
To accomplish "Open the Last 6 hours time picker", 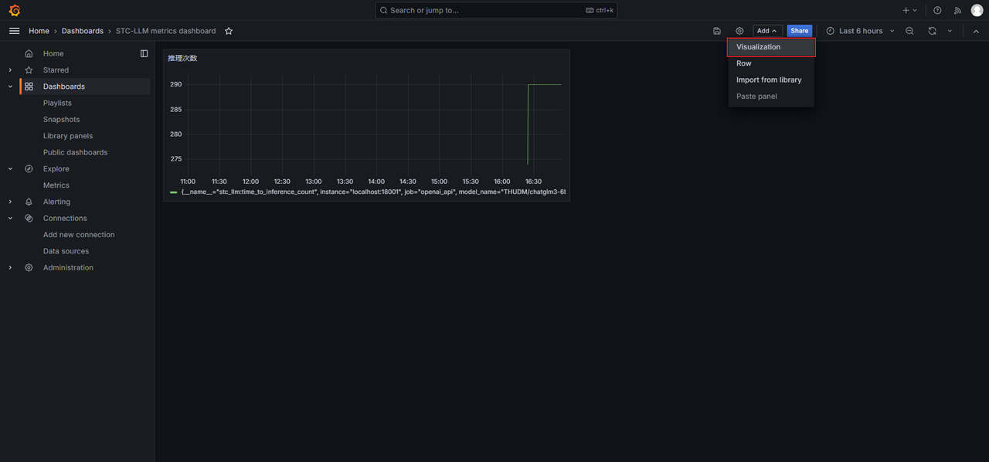I will pos(860,31).
